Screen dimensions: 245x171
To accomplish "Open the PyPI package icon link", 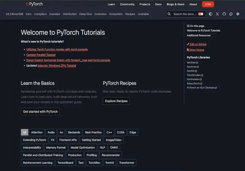I will pyautogui.click(x=238, y=14).
